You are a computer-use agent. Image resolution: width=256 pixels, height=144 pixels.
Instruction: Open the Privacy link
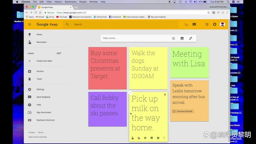(x=31, y=132)
